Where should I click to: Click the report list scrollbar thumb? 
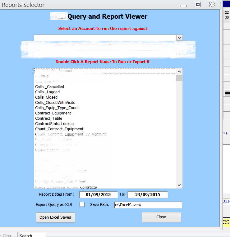(179, 78)
